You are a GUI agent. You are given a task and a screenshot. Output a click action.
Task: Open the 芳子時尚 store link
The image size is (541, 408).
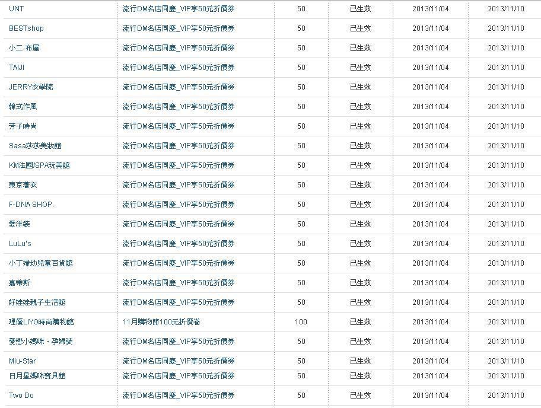coord(23,126)
